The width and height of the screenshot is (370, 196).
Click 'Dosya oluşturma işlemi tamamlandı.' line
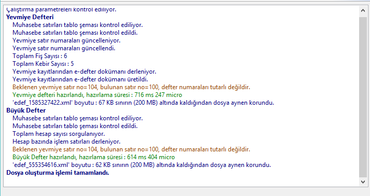click(x=58, y=173)
